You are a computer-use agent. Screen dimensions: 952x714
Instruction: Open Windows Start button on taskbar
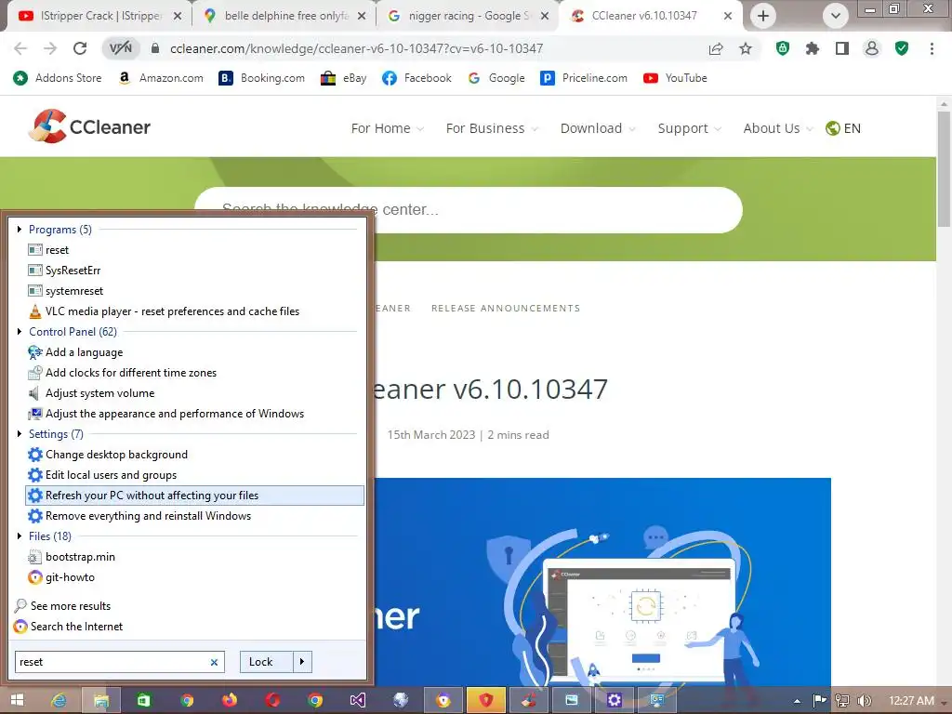pyautogui.click(x=17, y=700)
